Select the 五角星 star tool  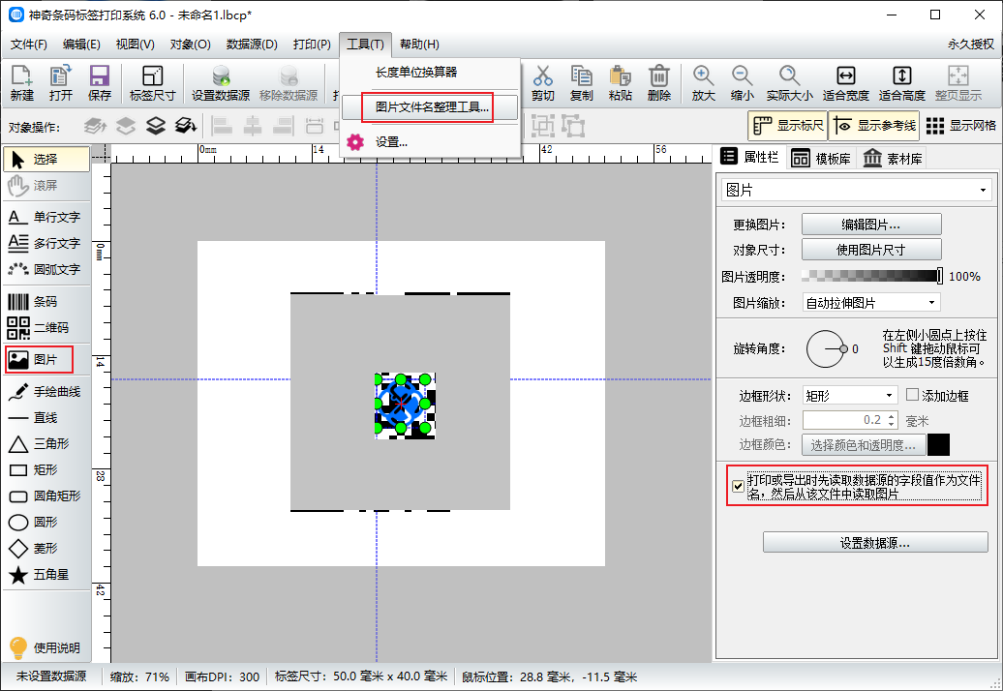(x=46, y=575)
